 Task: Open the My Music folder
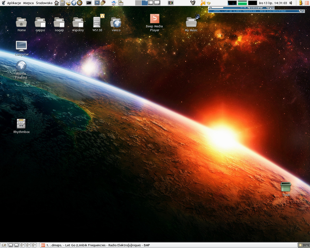click(191, 23)
